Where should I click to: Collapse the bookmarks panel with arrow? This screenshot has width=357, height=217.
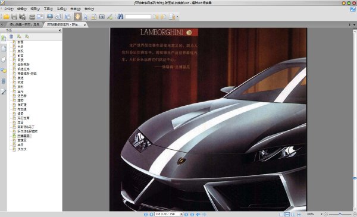coord(60,30)
